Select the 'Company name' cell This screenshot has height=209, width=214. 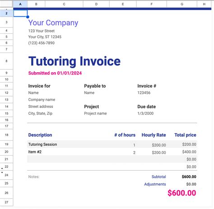coord(42,100)
